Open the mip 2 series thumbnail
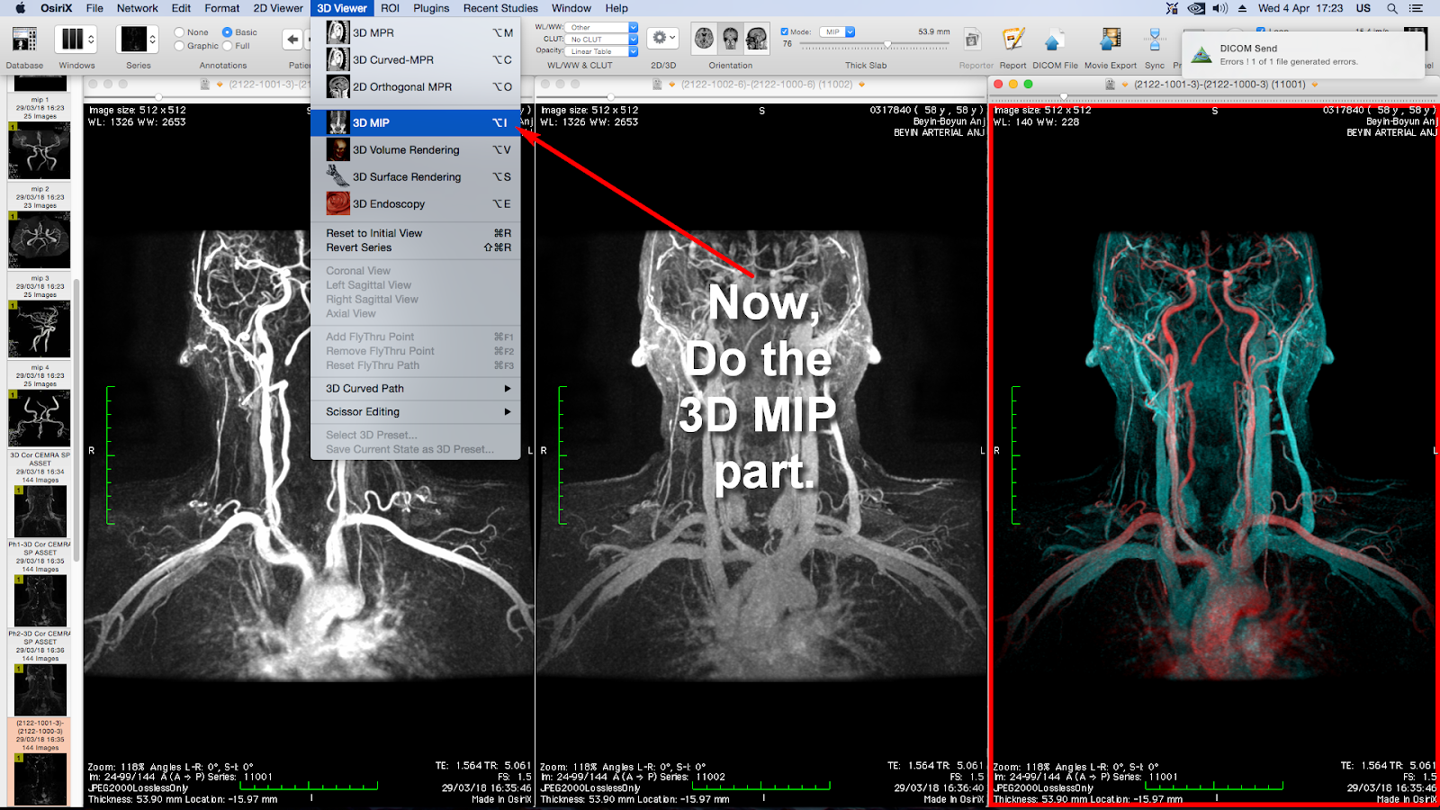 39,238
